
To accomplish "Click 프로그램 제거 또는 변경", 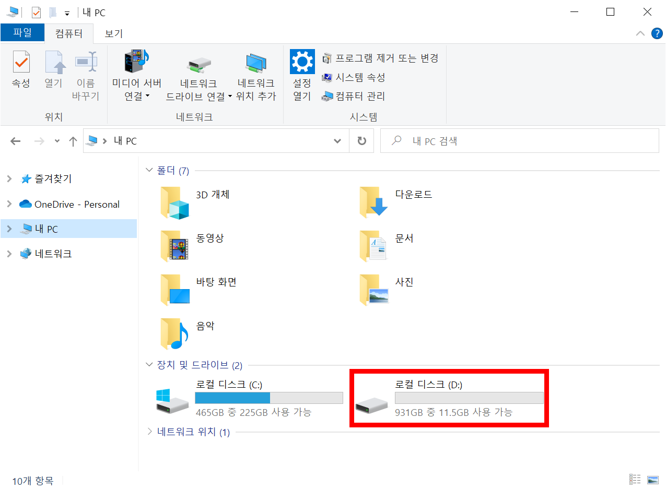I will click(x=380, y=58).
